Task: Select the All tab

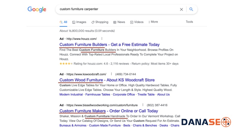Action: [63, 22]
